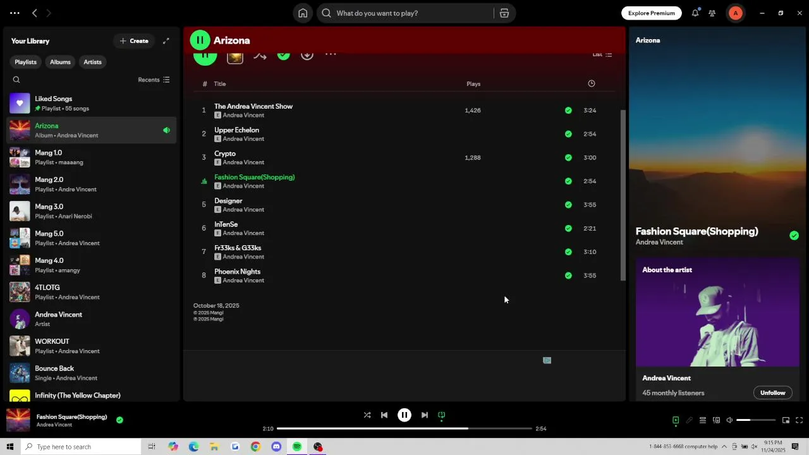This screenshot has height=455, width=809.
Task: Mute the Spotify volume
Action: [x=729, y=420]
